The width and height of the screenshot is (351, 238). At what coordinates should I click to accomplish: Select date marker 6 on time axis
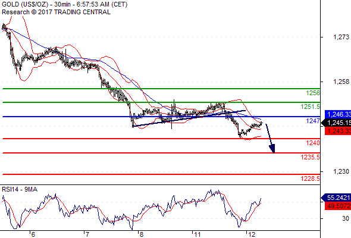[33, 234]
